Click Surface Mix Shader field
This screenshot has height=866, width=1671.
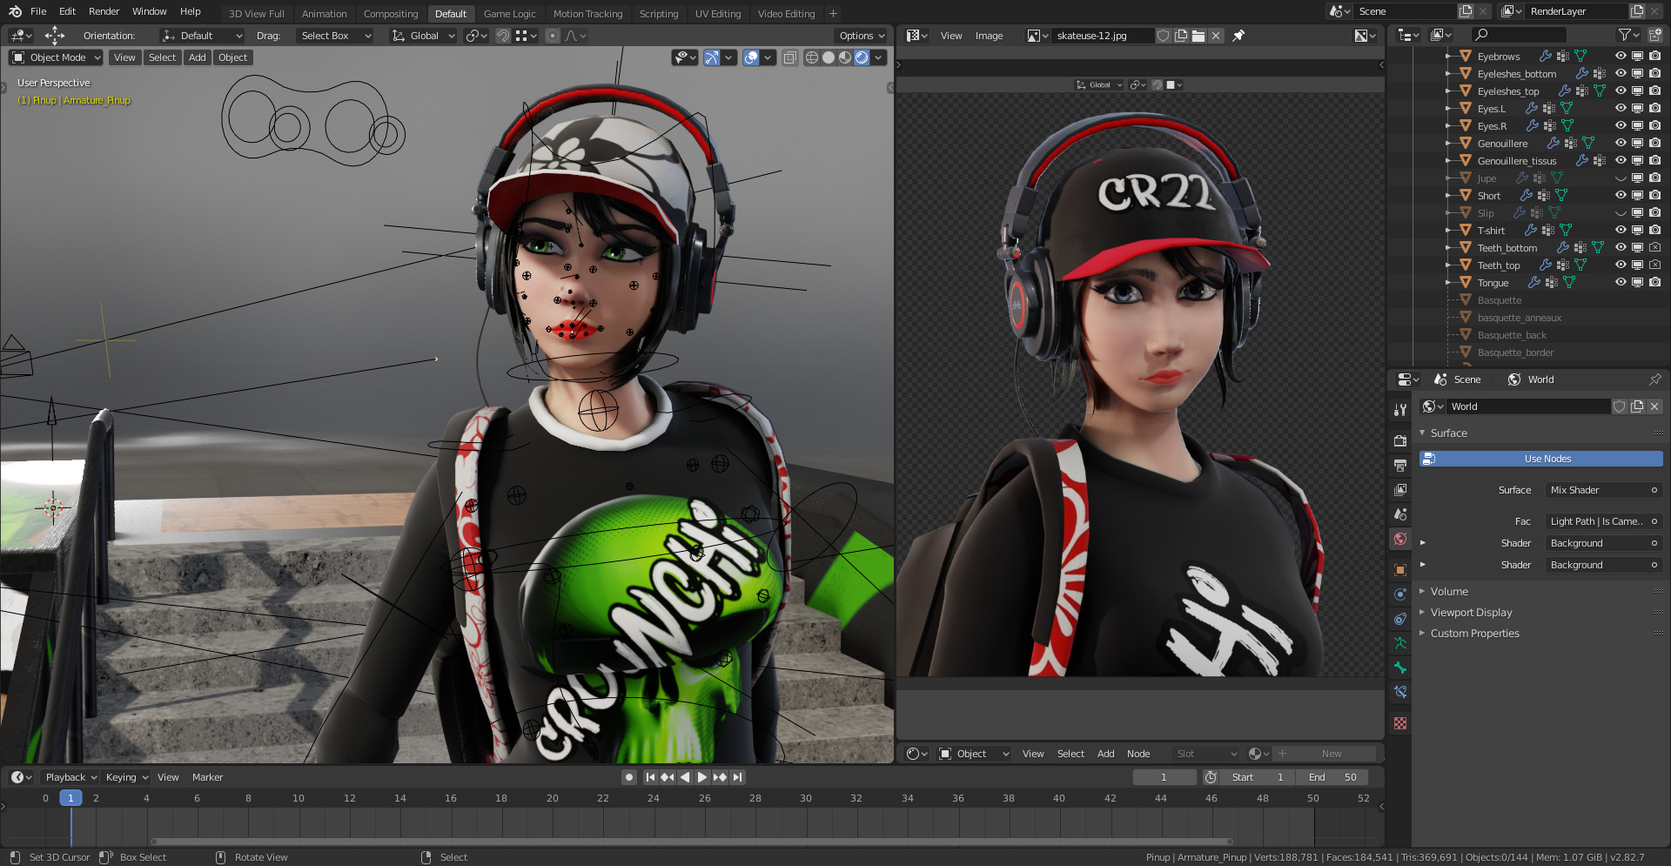click(x=1604, y=490)
